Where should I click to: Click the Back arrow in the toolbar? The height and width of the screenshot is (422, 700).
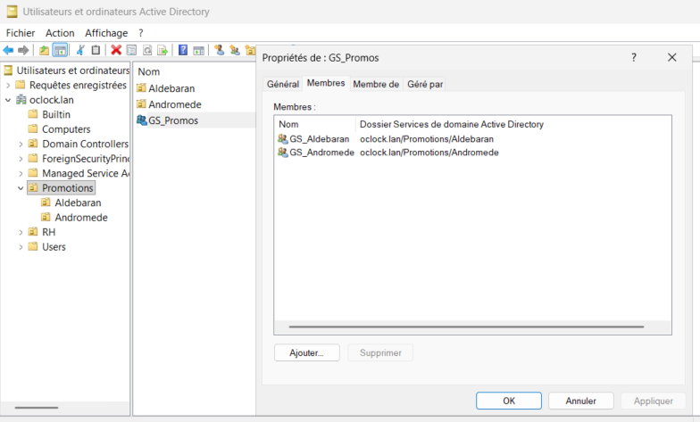click(8, 50)
